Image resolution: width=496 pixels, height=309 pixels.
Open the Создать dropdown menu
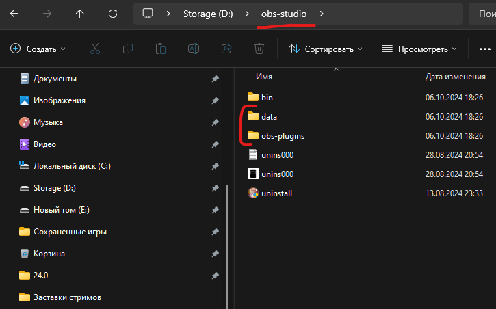click(38, 49)
